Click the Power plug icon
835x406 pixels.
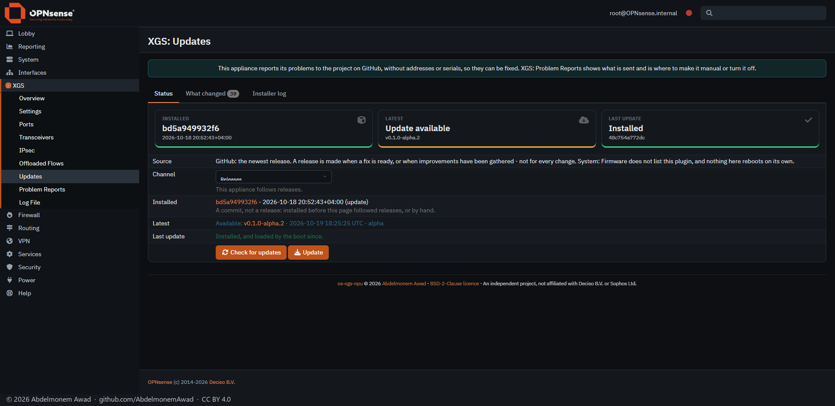[10, 280]
